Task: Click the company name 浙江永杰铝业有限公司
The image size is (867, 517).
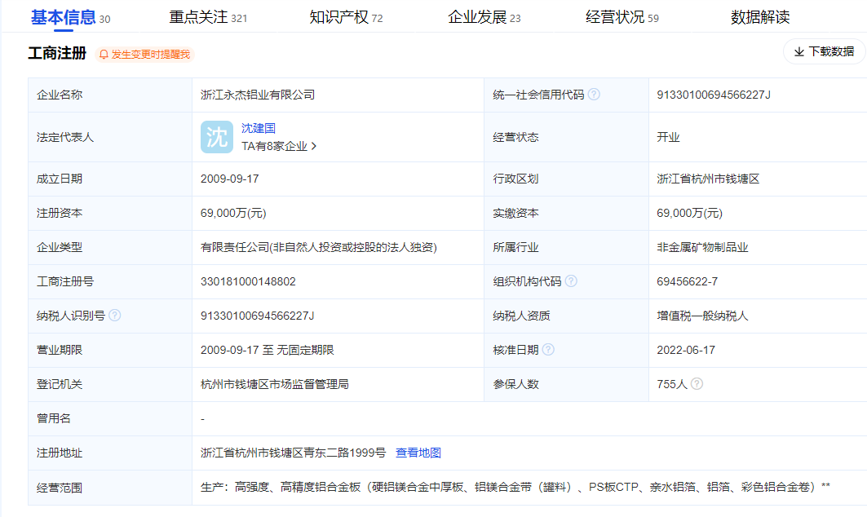Action: point(258,95)
